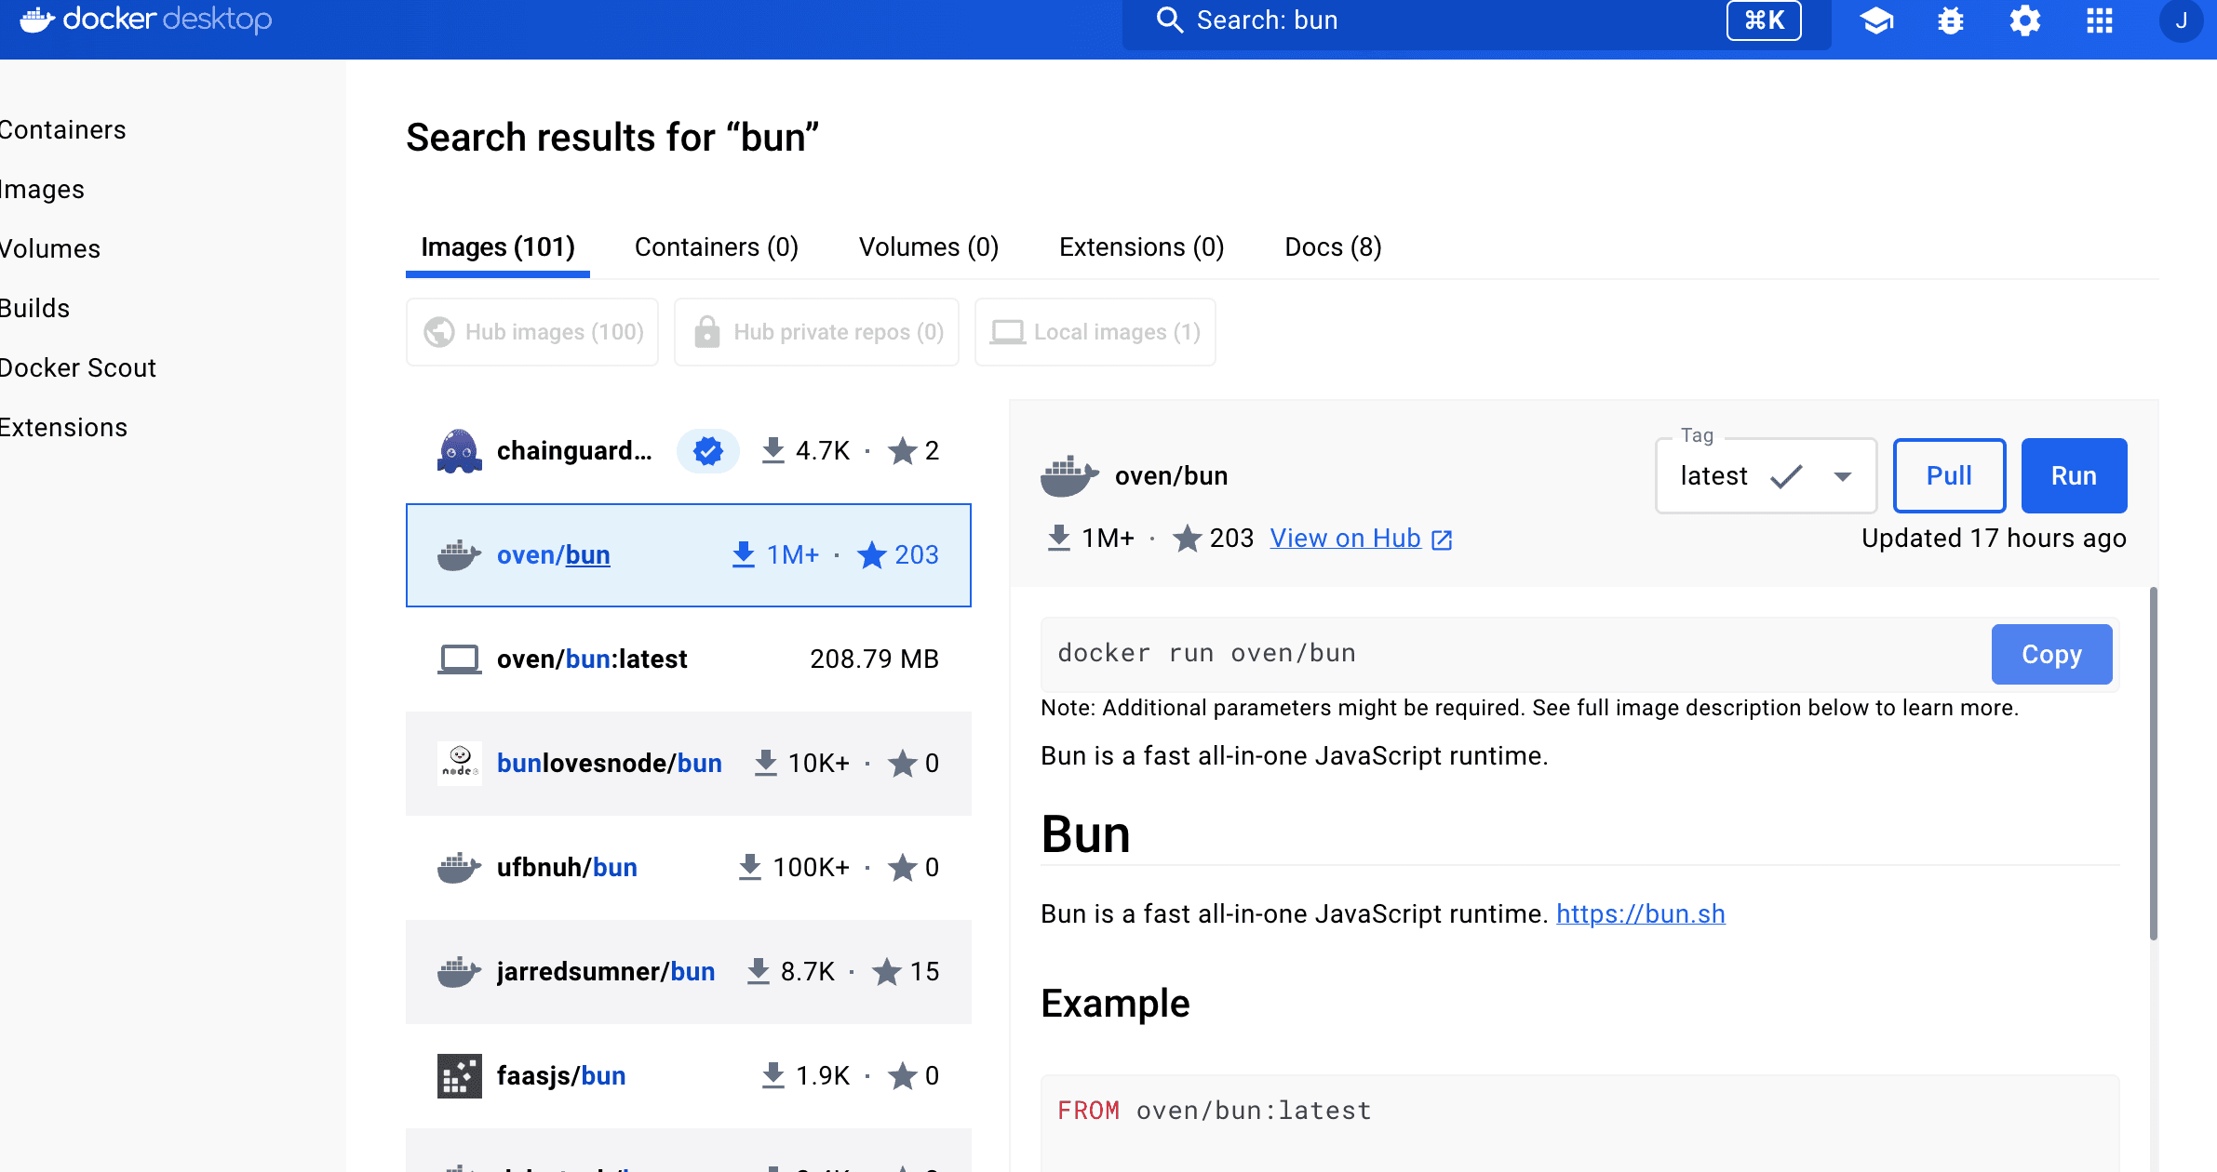This screenshot has height=1172, width=2217.
Task: Toggle the Local images (1) filter
Action: coord(1095,332)
